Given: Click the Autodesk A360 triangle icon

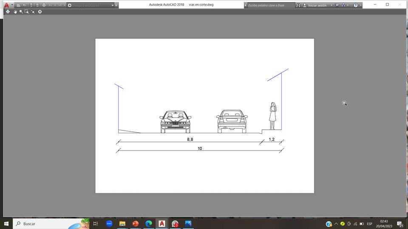Looking at the screenshot, I should (343, 5).
